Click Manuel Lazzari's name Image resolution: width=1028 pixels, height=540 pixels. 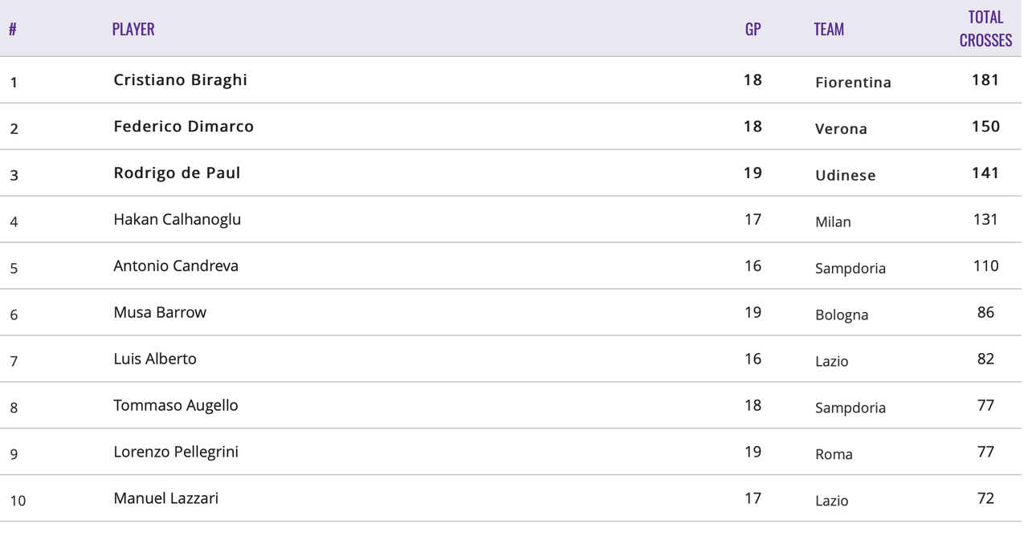coord(166,498)
